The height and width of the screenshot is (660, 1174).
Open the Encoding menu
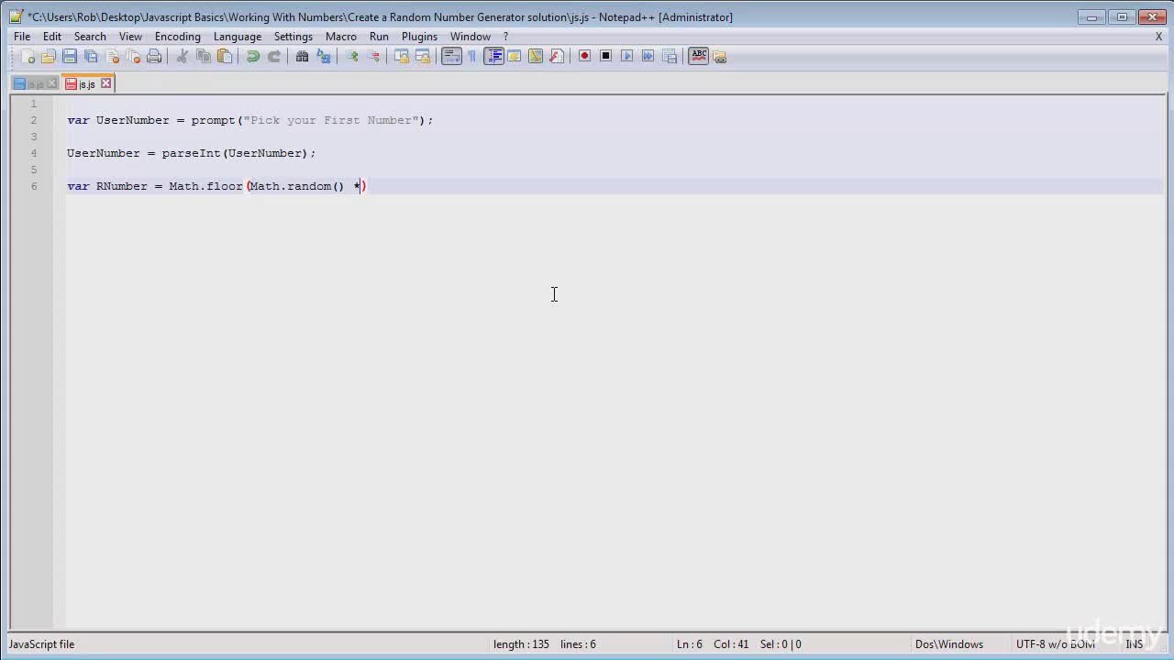pyautogui.click(x=177, y=37)
